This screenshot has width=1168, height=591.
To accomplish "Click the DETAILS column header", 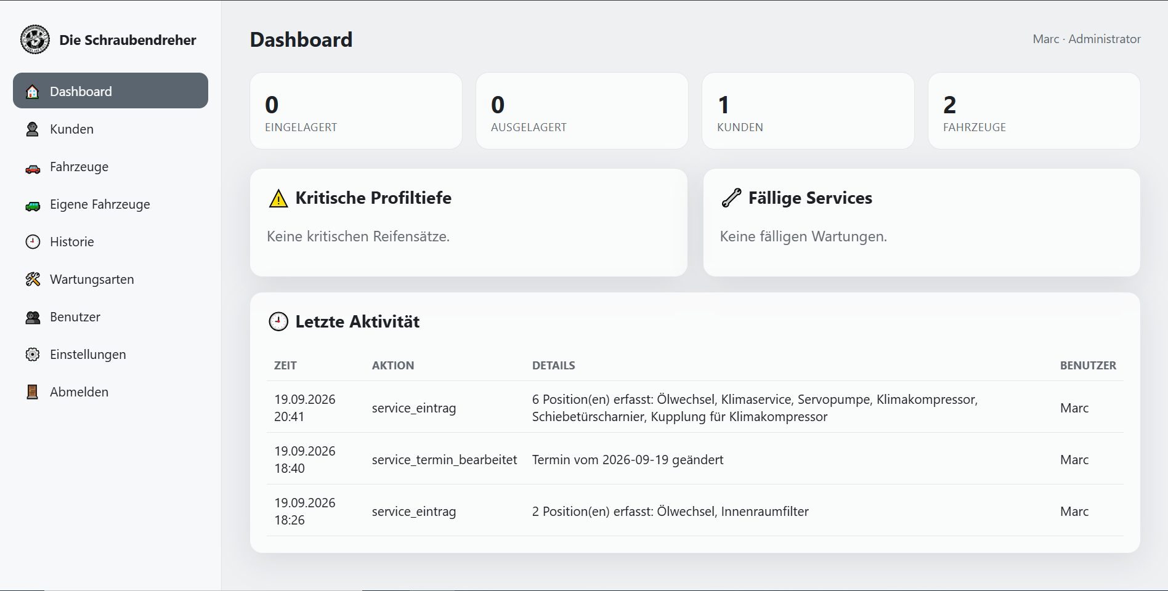I will click(554, 366).
